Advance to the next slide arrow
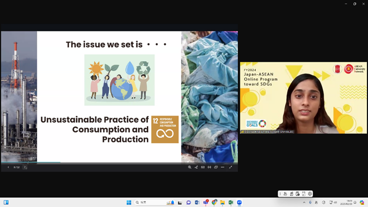Screen dimensions: 368x207 pyautogui.click(x=25, y=167)
